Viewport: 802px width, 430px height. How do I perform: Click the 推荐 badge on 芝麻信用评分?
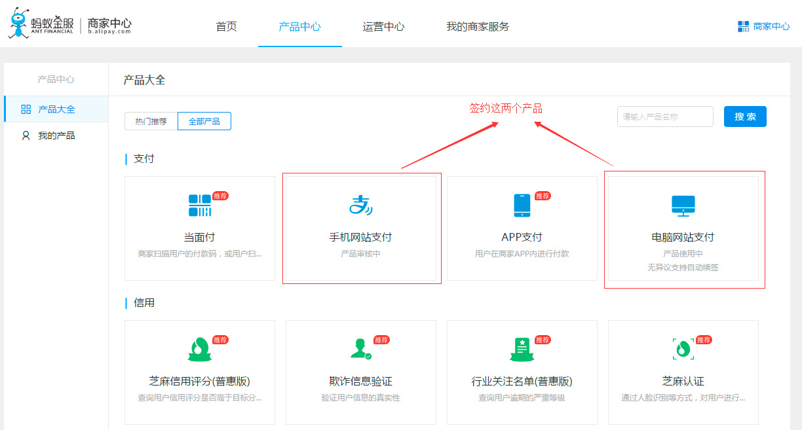pos(220,340)
